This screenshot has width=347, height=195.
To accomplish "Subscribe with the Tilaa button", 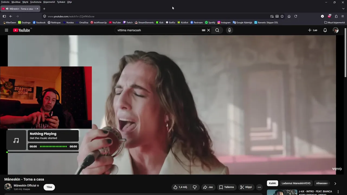I will pyautogui.click(x=49, y=187).
